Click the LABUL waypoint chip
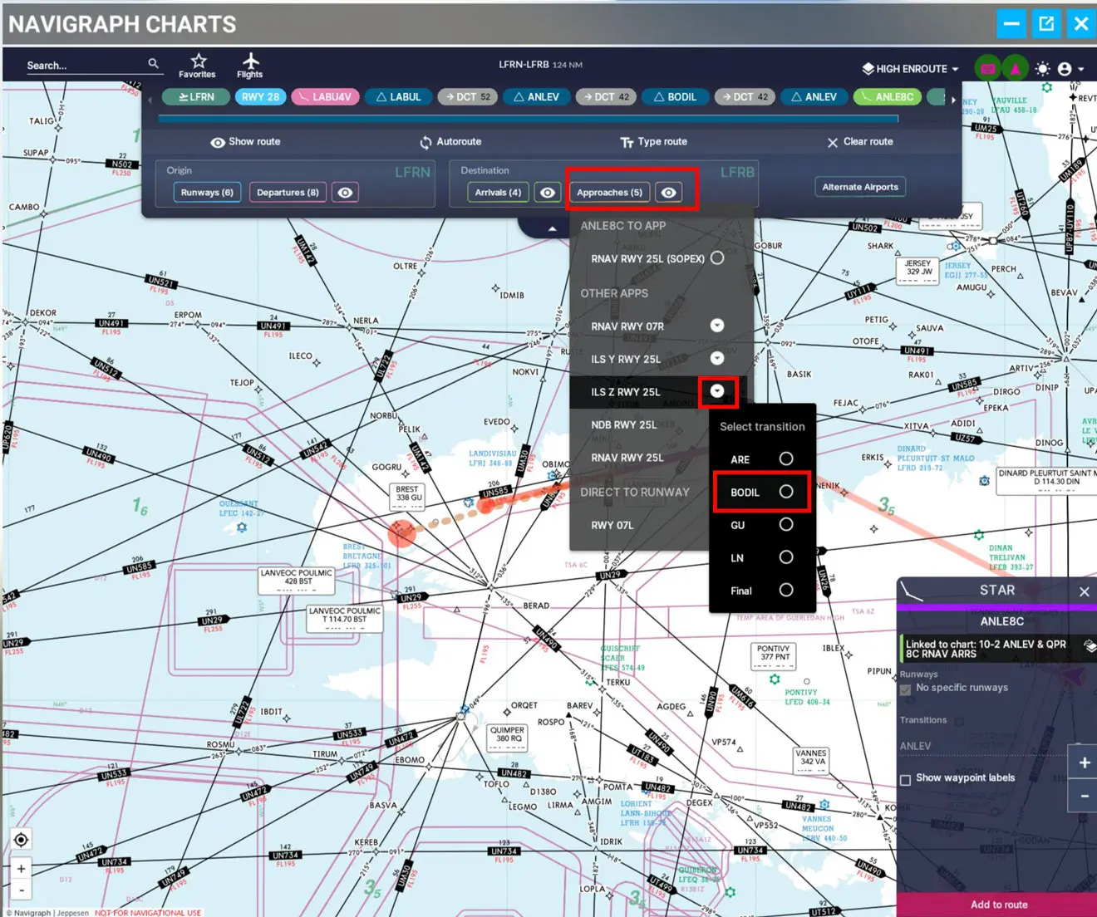The width and height of the screenshot is (1097, 917). tap(398, 97)
